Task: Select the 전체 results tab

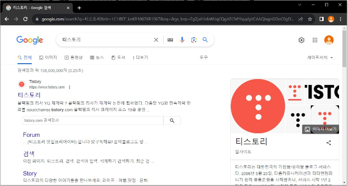Action: 25,58
